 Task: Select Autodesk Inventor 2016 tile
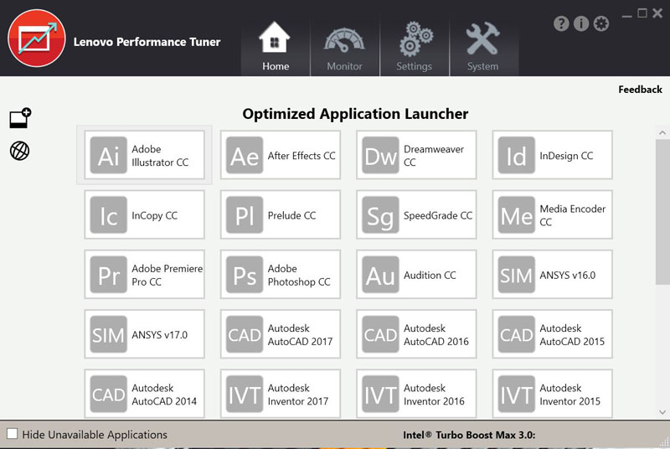(416, 394)
